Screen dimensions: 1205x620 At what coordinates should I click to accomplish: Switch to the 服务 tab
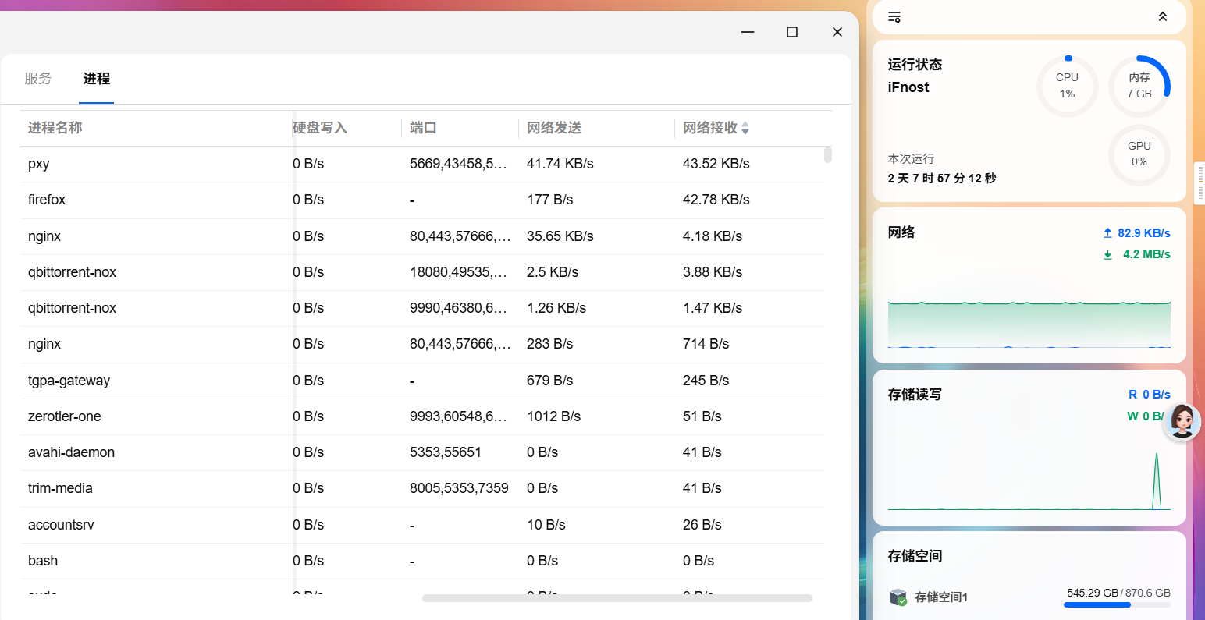(38, 79)
